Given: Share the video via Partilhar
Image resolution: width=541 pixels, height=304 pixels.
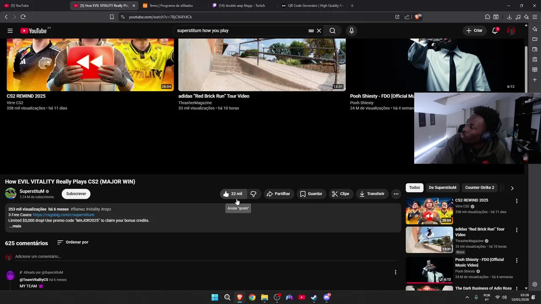Looking at the screenshot, I should [279, 194].
